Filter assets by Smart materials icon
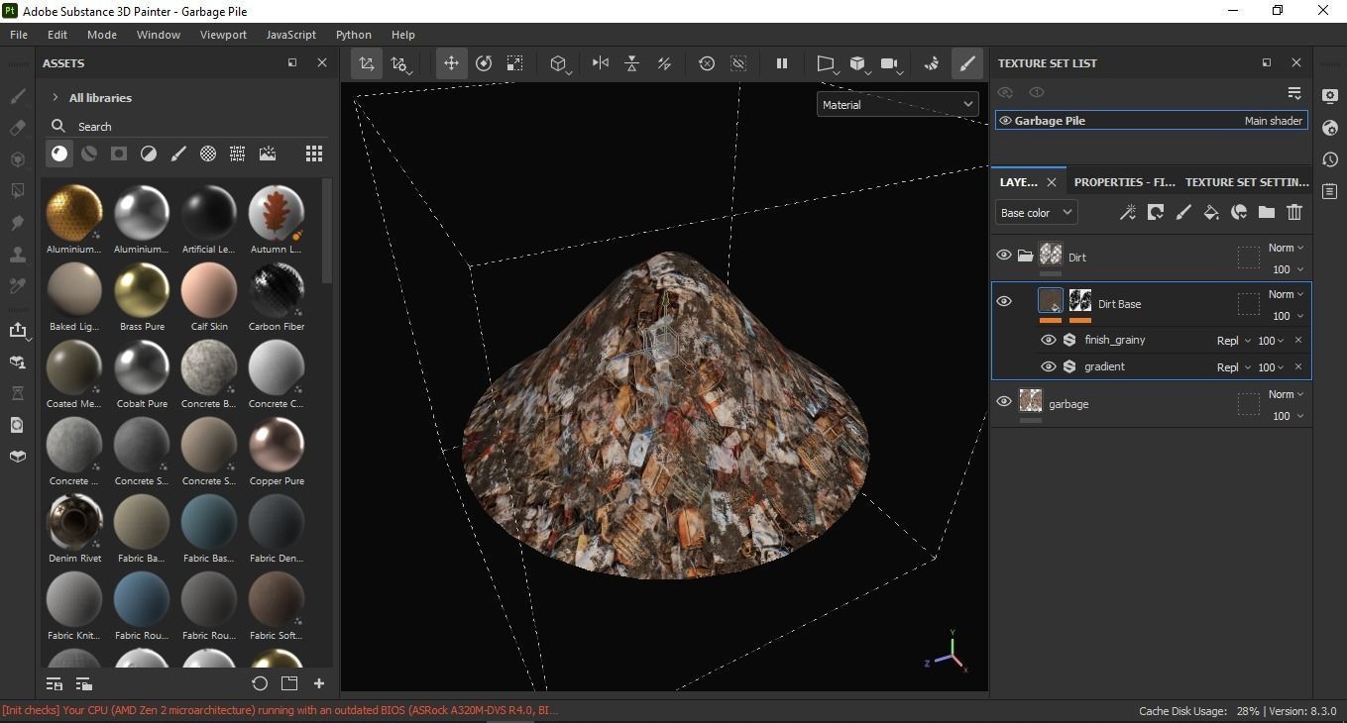This screenshot has width=1347, height=723. point(89,154)
